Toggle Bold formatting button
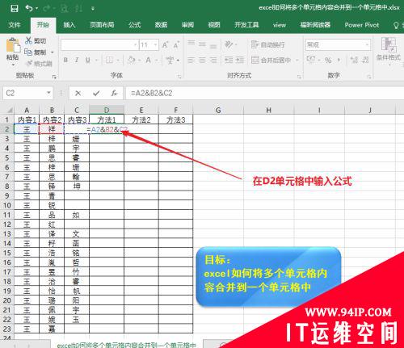The image size is (404, 348). pos(65,60)
